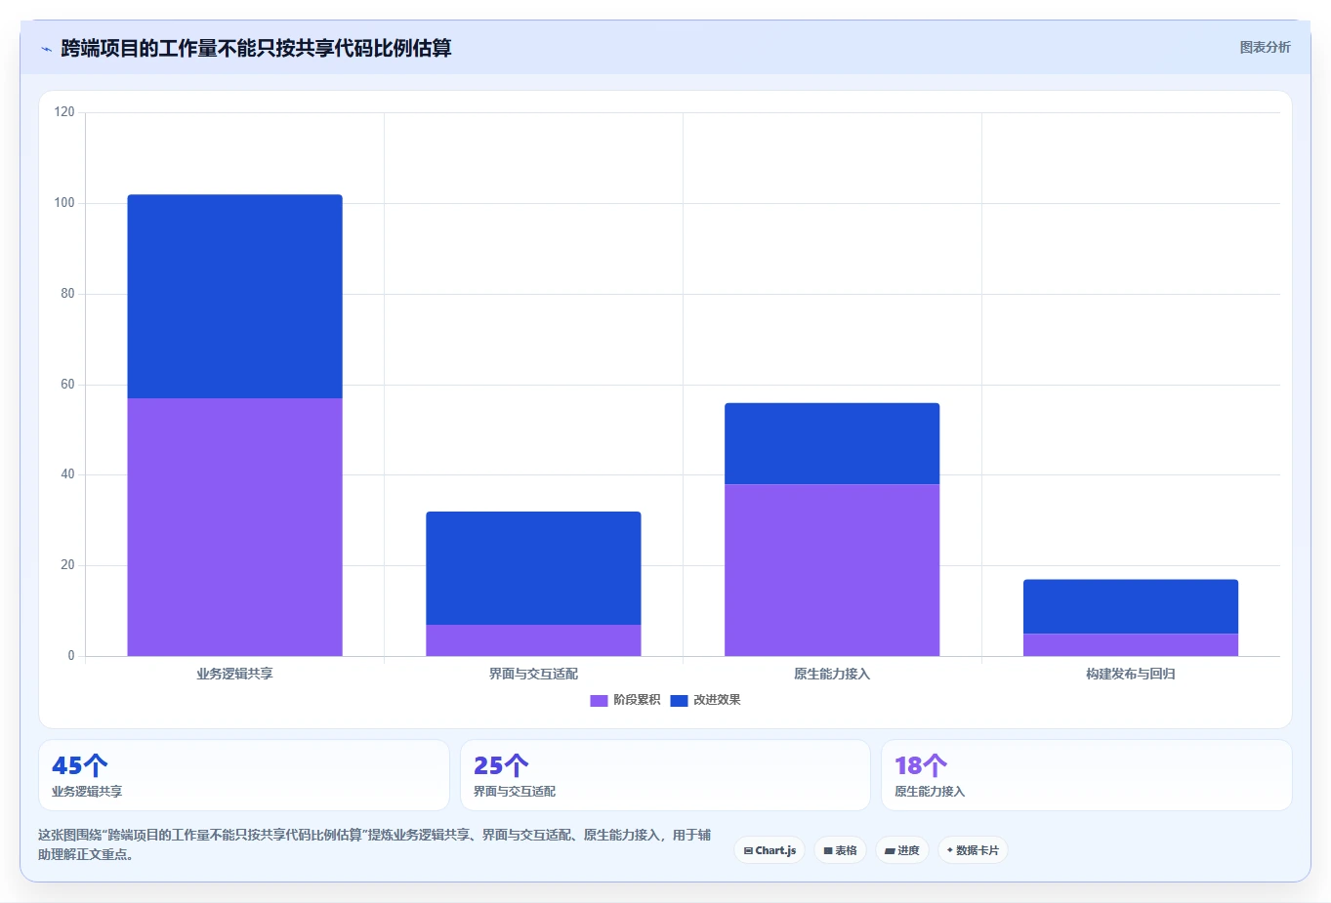Click the y-axis tick value 20
The width and height of the screenshot is (1331, 903).
(x=67, y=565)
